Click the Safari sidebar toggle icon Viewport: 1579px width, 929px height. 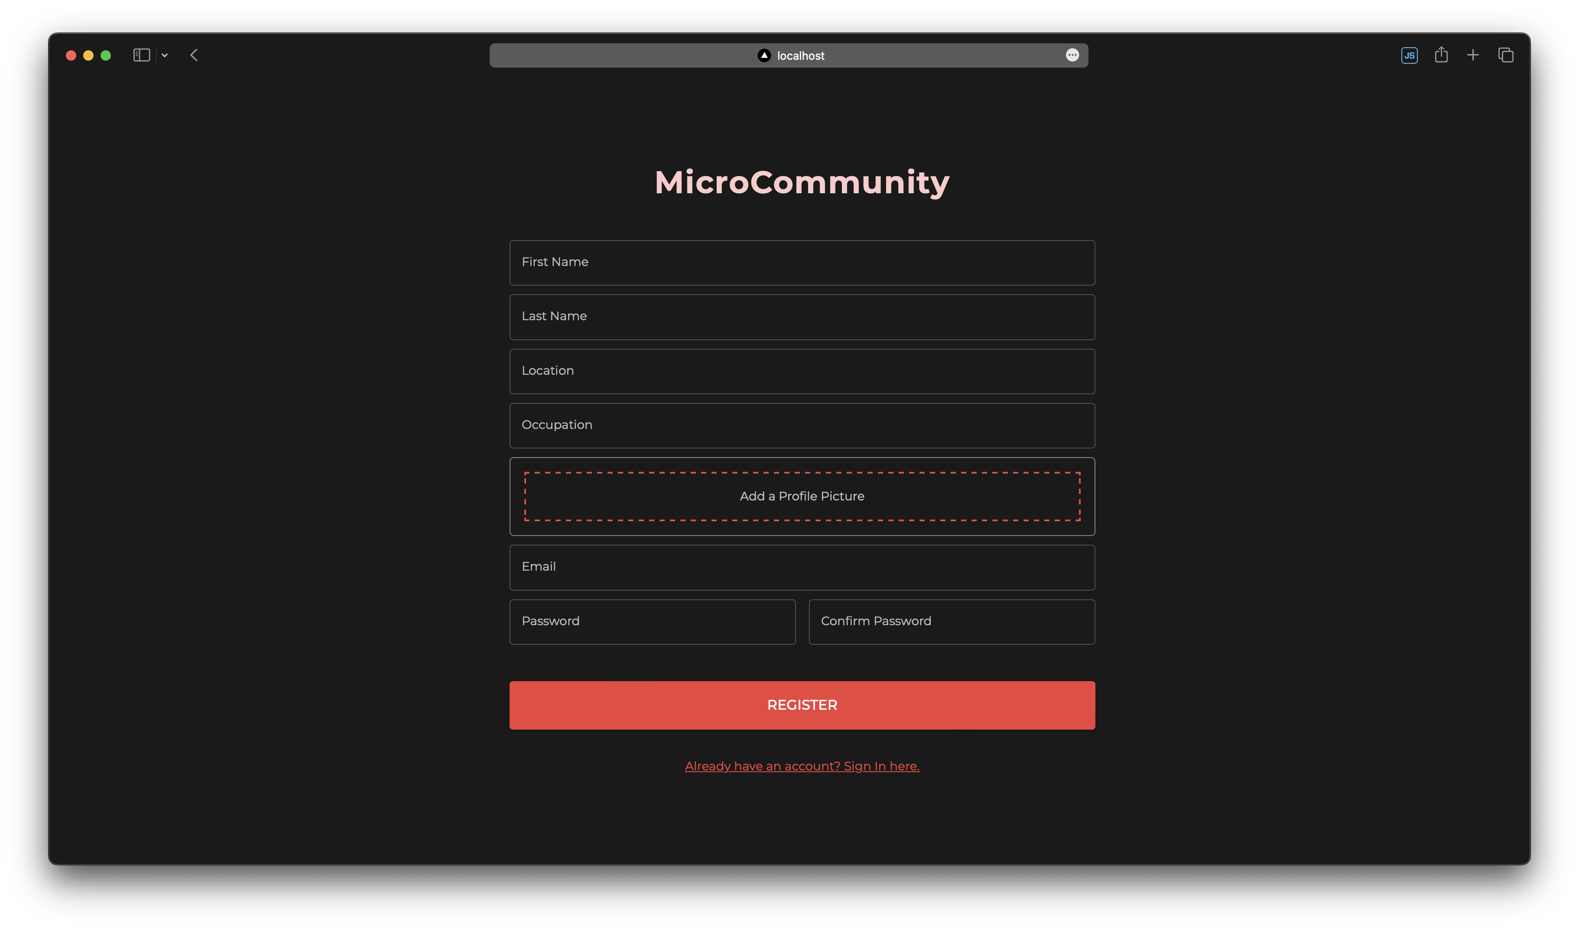(x=142, y=55)
